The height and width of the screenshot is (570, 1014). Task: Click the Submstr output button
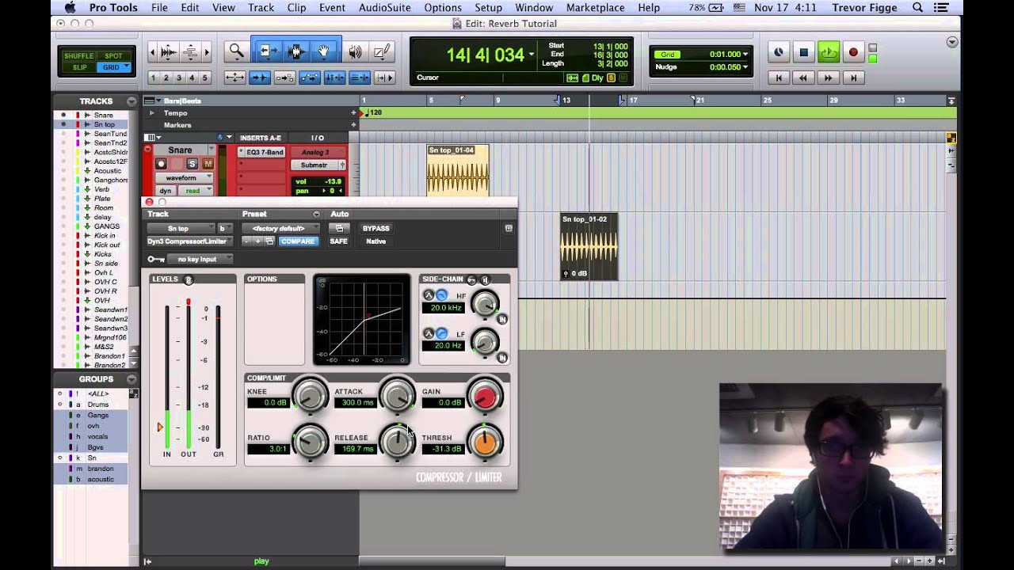click(314, 165)
